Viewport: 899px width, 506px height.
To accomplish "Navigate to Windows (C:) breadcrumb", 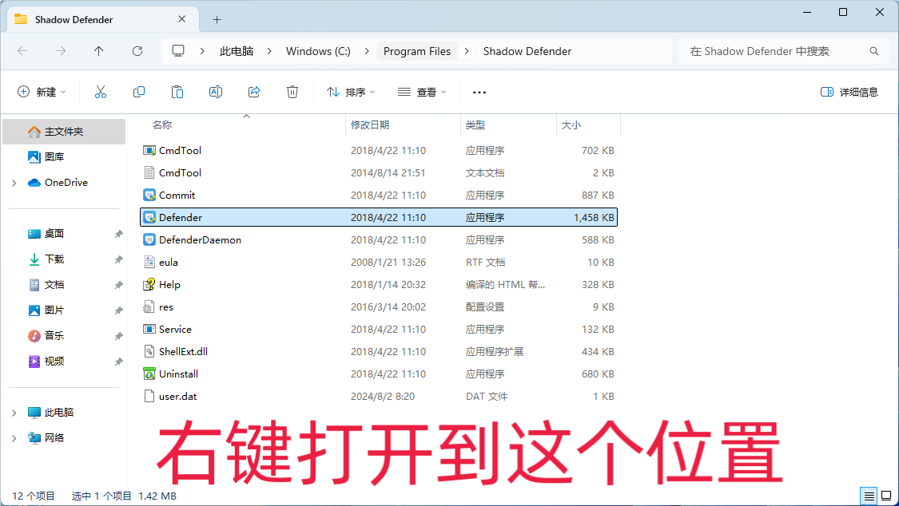I will [318, 51].
